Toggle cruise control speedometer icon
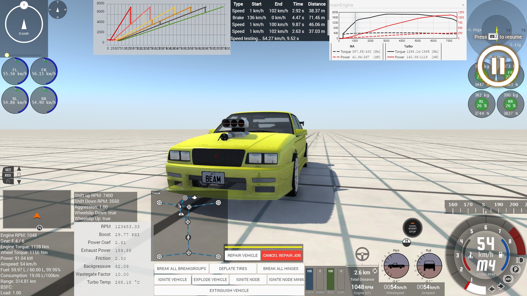 (8, 181)
